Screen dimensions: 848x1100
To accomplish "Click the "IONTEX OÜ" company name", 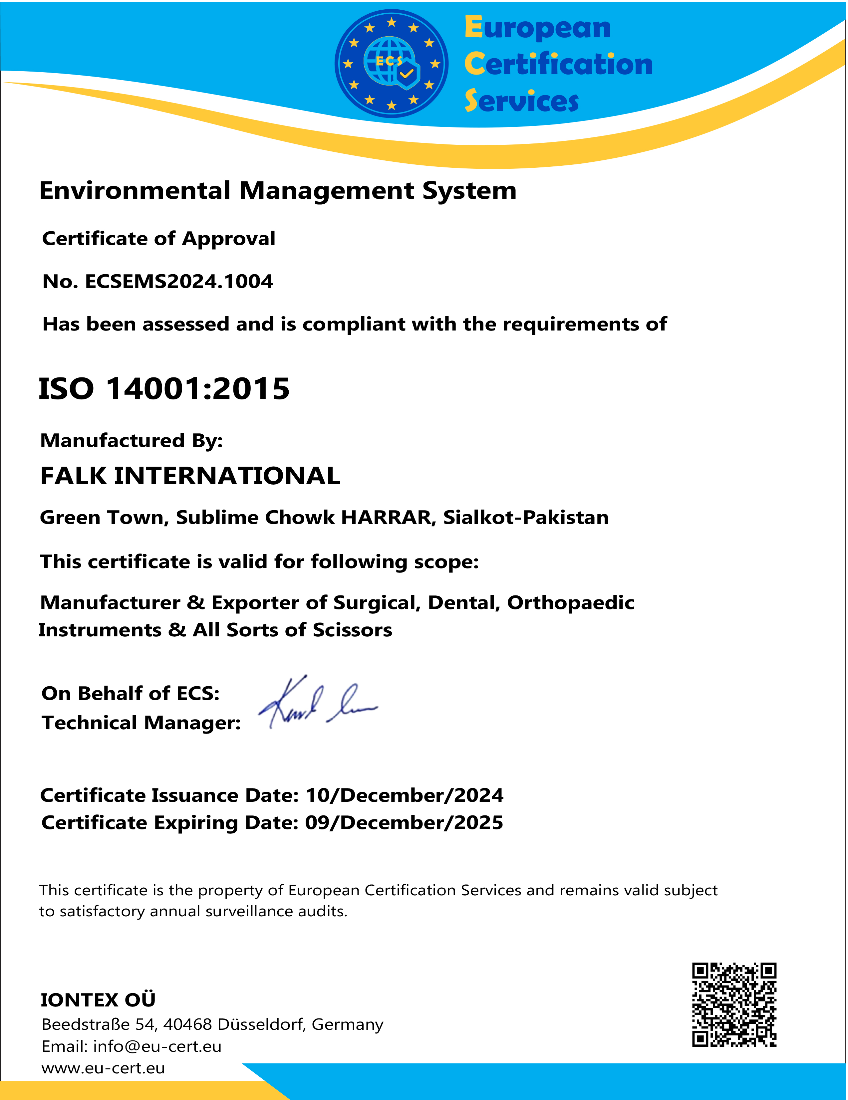I will pos(98,999).
